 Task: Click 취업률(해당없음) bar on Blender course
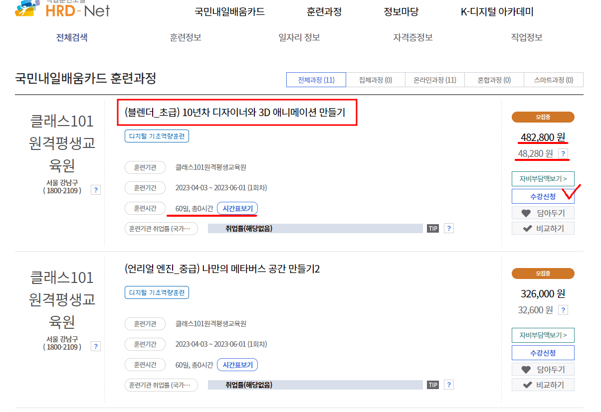[315, 229]
